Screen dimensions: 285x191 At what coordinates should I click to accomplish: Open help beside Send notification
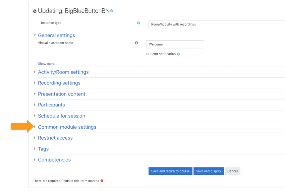point(179,54)
